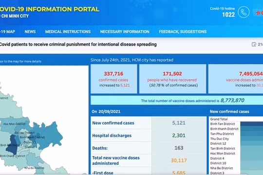The width and height of the screenshot is (263, 175).
Task: Select Nha Be District in the chart list
Action: pyautogui.click(x=222, y=168)
